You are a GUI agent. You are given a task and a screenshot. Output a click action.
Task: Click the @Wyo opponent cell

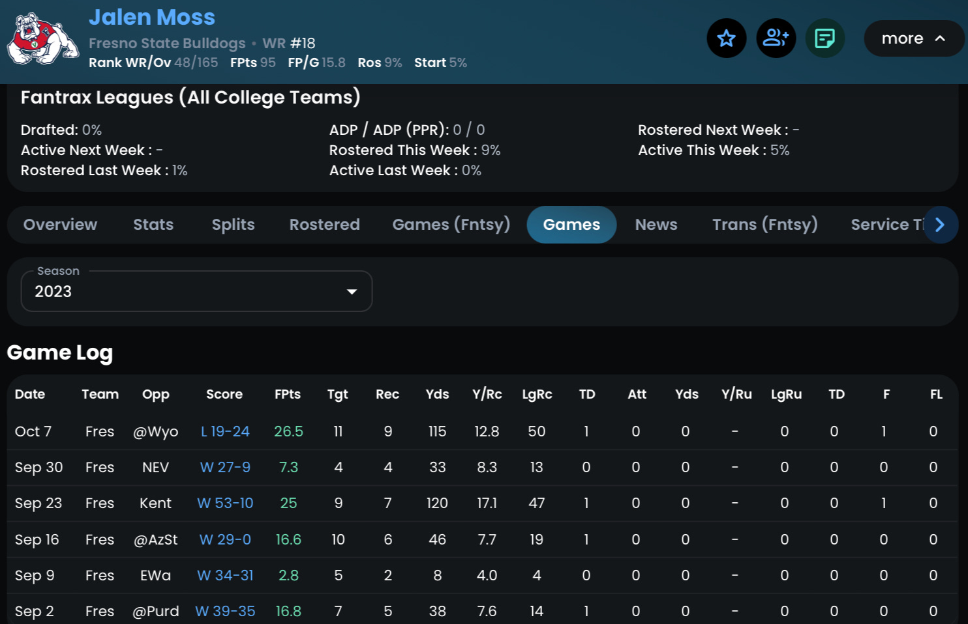155,432
